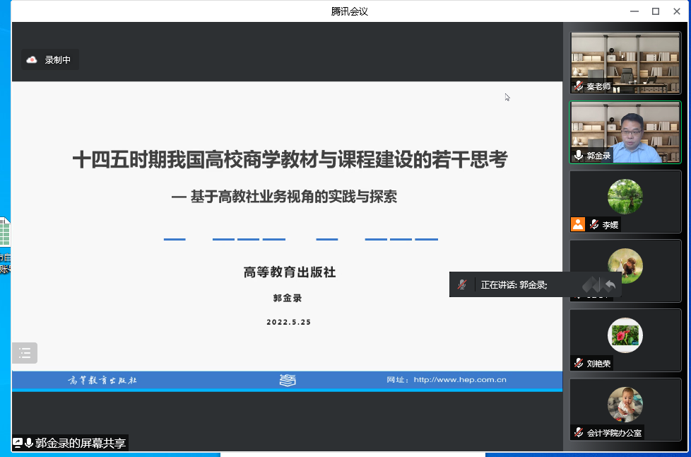
Task: Click the 录制中 recording status label
Action: point(58,60)
